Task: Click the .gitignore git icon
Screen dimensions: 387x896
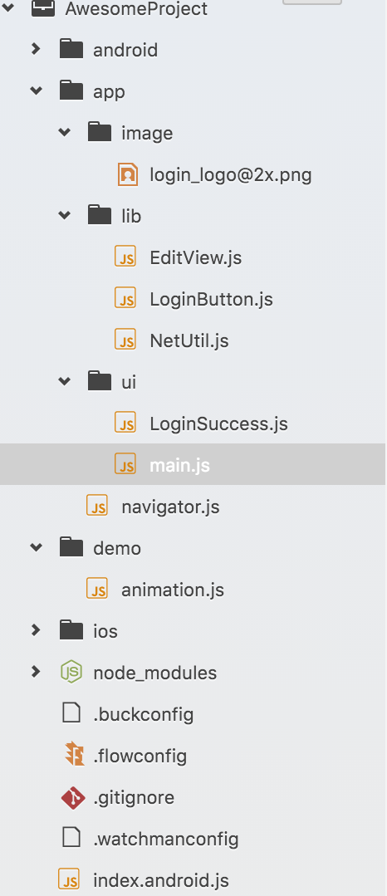Action: 72,797
